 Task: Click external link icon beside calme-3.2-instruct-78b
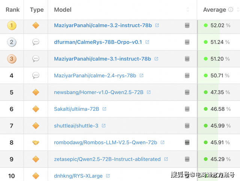pos(157,25)
